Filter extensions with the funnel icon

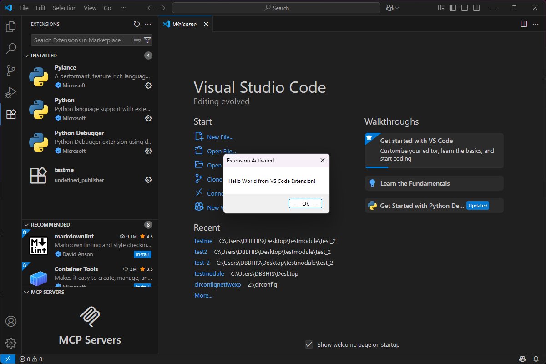pyautogui.click(x=147, y=40)
